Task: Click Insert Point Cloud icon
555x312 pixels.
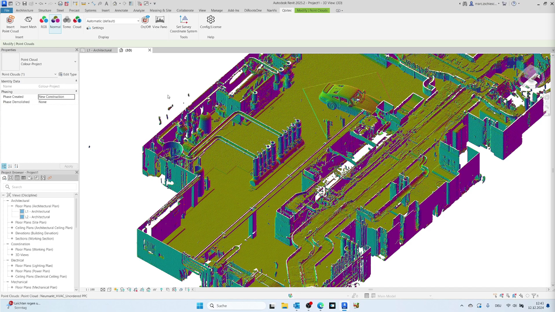Action: click(10, 24)
